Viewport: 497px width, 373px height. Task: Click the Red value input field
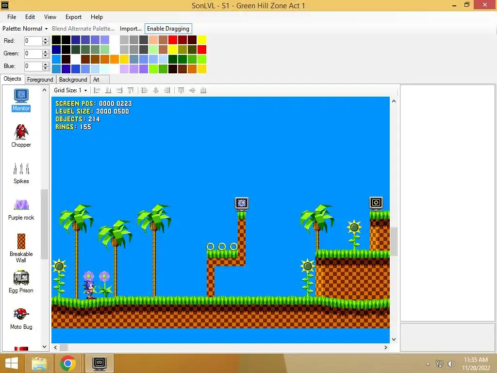click(33, 41)
